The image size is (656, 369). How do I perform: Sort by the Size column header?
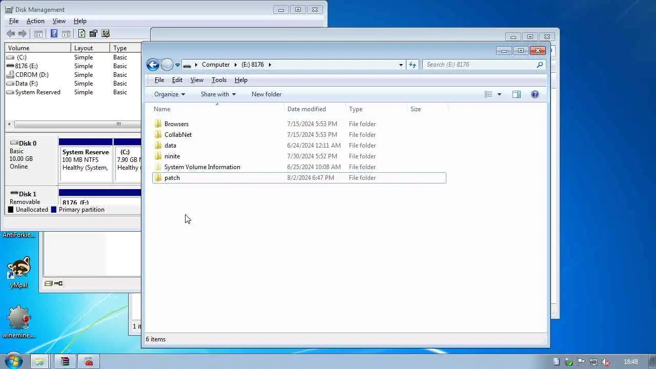point(427,109)
